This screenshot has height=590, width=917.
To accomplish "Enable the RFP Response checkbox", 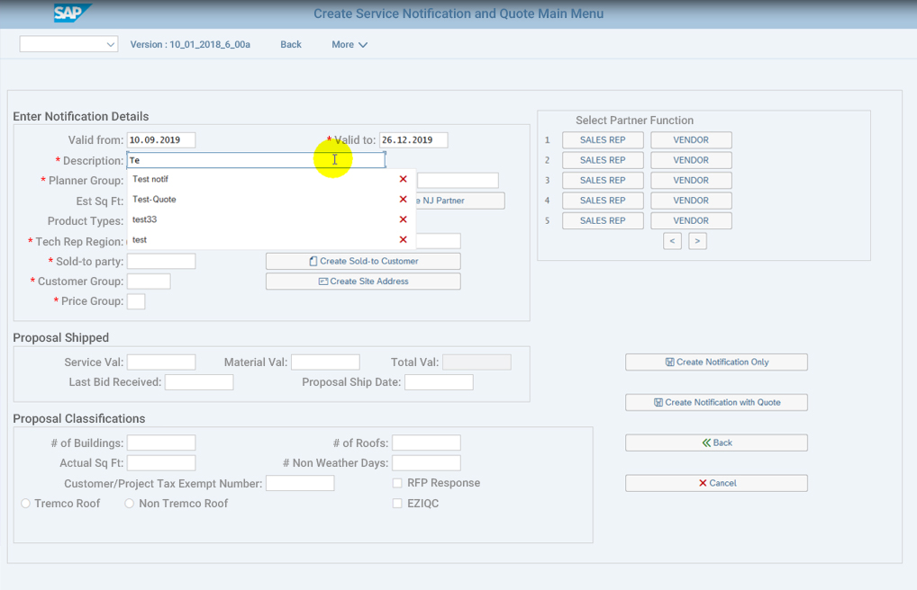I will point(397,483).
